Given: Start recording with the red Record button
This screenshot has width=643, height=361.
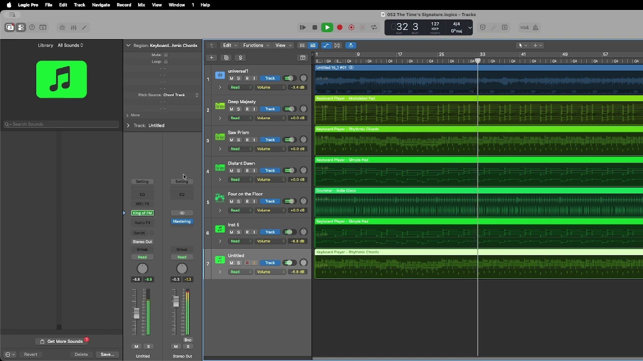Looking at the screenshot, I should click(340, 28).
